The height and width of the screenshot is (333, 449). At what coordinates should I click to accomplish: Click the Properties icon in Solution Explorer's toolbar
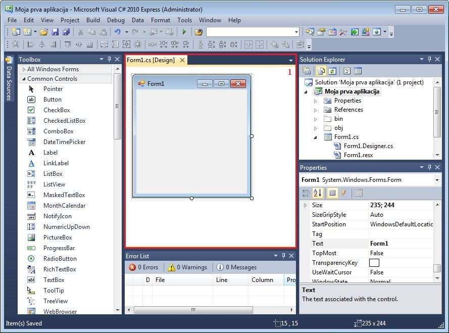[307, 71]
